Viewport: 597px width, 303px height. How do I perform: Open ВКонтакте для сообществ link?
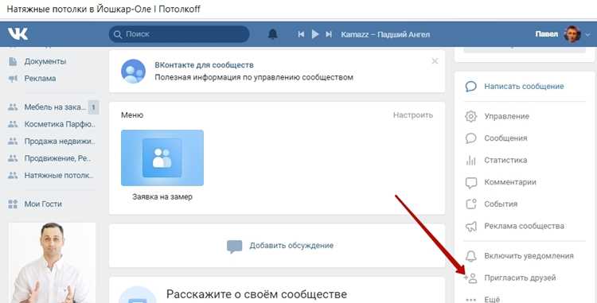[x=204, y=65]
